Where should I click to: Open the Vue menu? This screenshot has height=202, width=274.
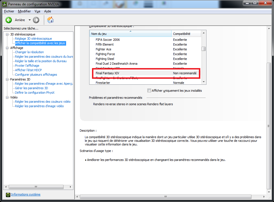coord(37,11)
